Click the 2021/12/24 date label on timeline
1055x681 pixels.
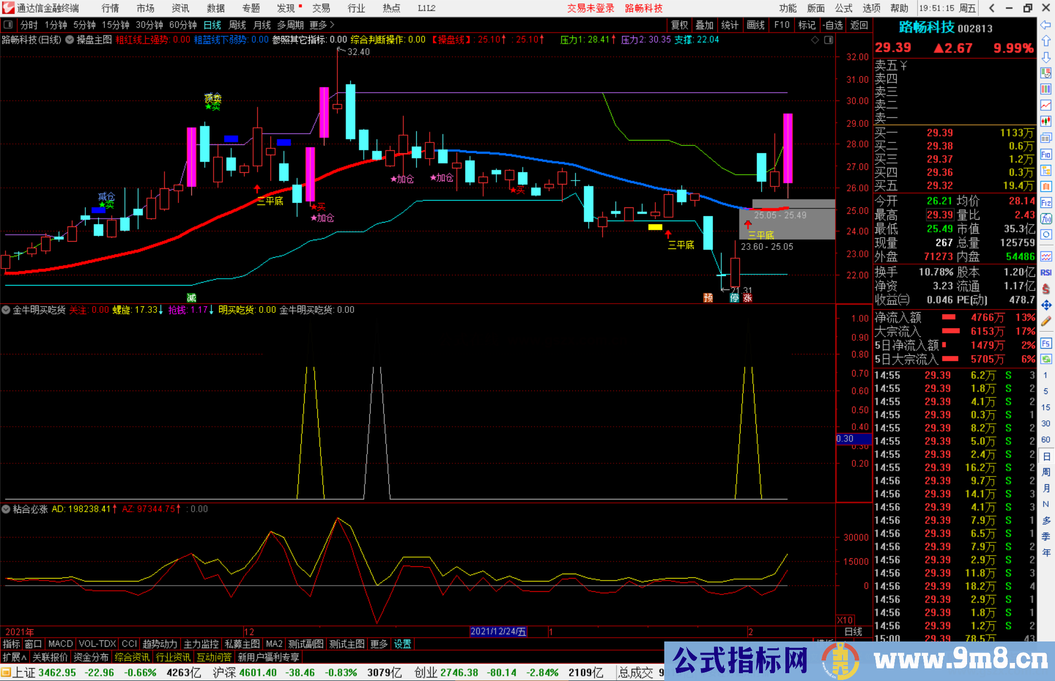[498, 631]
